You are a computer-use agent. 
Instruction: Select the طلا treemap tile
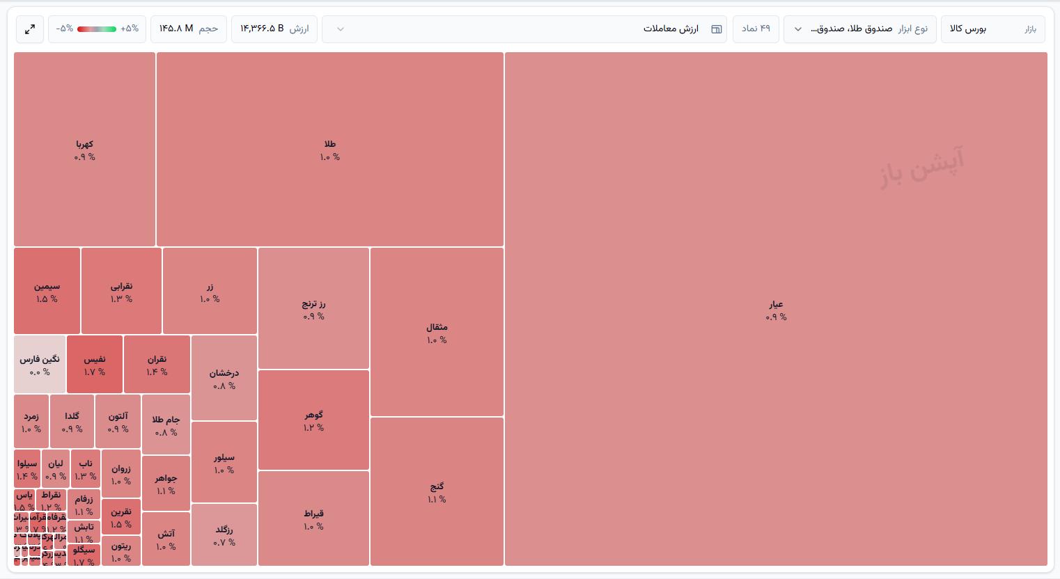[330, 150]
